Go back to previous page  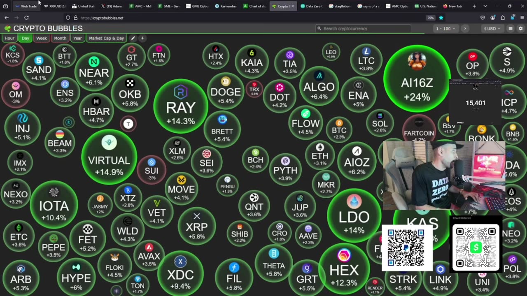point(7,18)
